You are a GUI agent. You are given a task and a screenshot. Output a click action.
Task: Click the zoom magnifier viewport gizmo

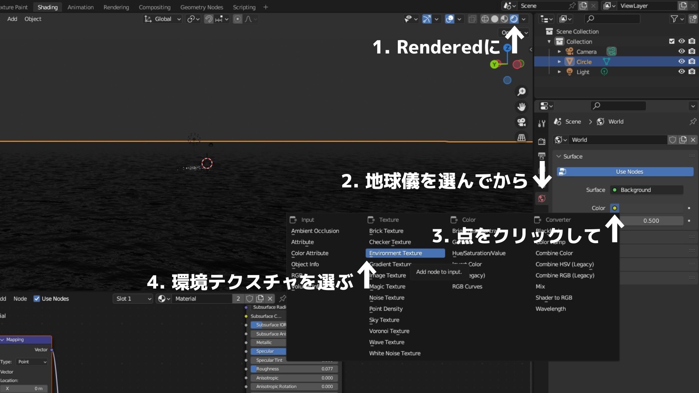pyautogui.click(x=521, y=92)
